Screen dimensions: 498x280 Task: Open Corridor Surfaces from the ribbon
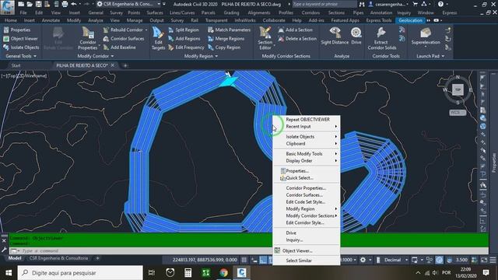[124, 39]
